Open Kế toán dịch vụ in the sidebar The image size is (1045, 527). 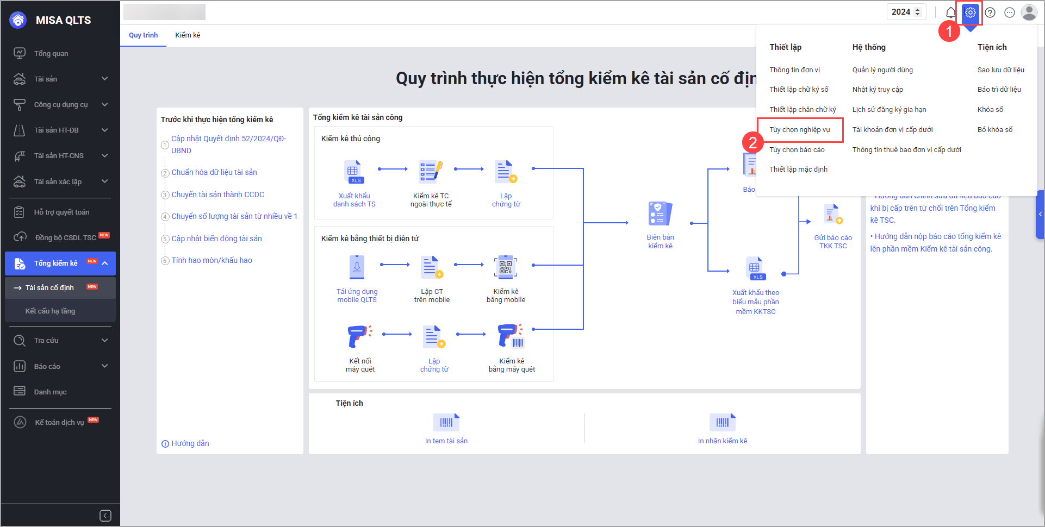pos(60,422)
